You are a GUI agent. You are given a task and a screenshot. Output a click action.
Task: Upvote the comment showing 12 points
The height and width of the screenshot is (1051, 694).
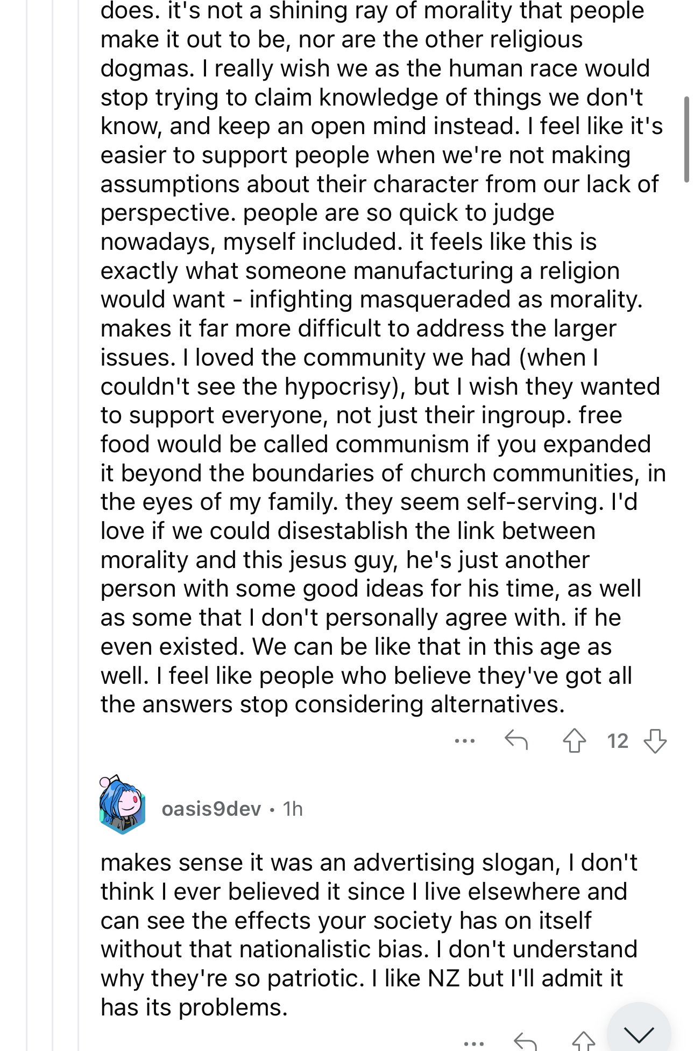click(575, 740)
